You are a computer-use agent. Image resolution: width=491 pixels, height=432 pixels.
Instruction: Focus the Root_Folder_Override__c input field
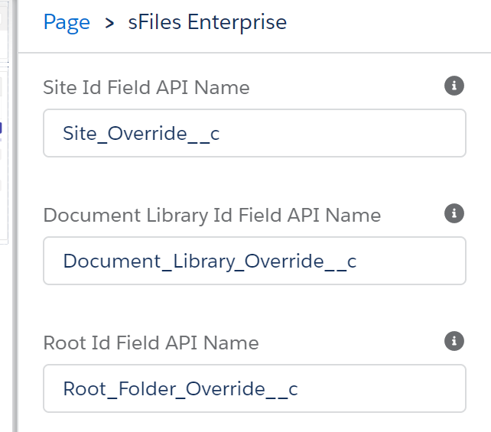(x=255, y=388)
